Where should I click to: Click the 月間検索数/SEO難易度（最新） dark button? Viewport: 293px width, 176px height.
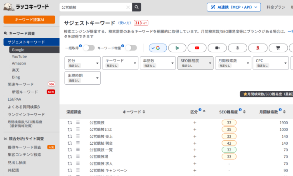click(x=267, y=94)
